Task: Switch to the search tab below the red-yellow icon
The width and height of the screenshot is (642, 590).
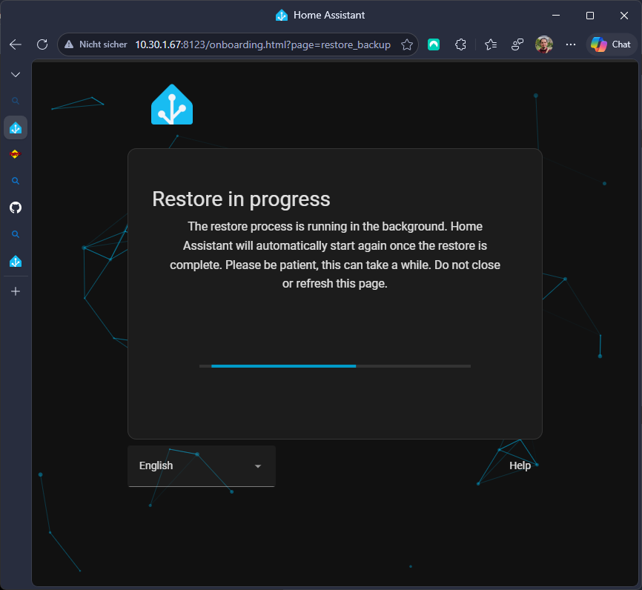Action: pyautogui.click(x=16, y=181)
